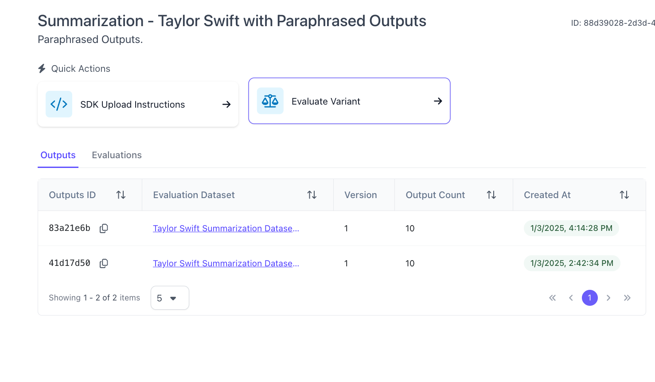
Task: Go to the next page
Action: (x=608, y=298)
